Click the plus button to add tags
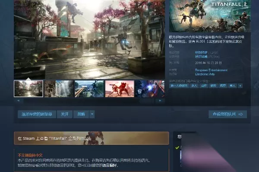The image size is (259, 172). 240,86
